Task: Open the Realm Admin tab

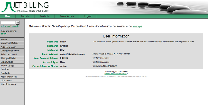Action: (x=67, y=16)
